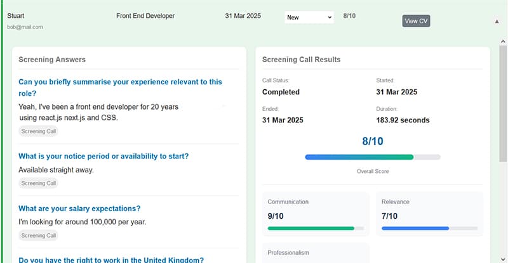Click the Communication score bar

[316, 228]
